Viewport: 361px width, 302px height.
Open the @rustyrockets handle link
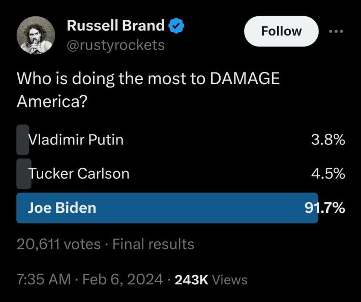click(x=116, y=45)
